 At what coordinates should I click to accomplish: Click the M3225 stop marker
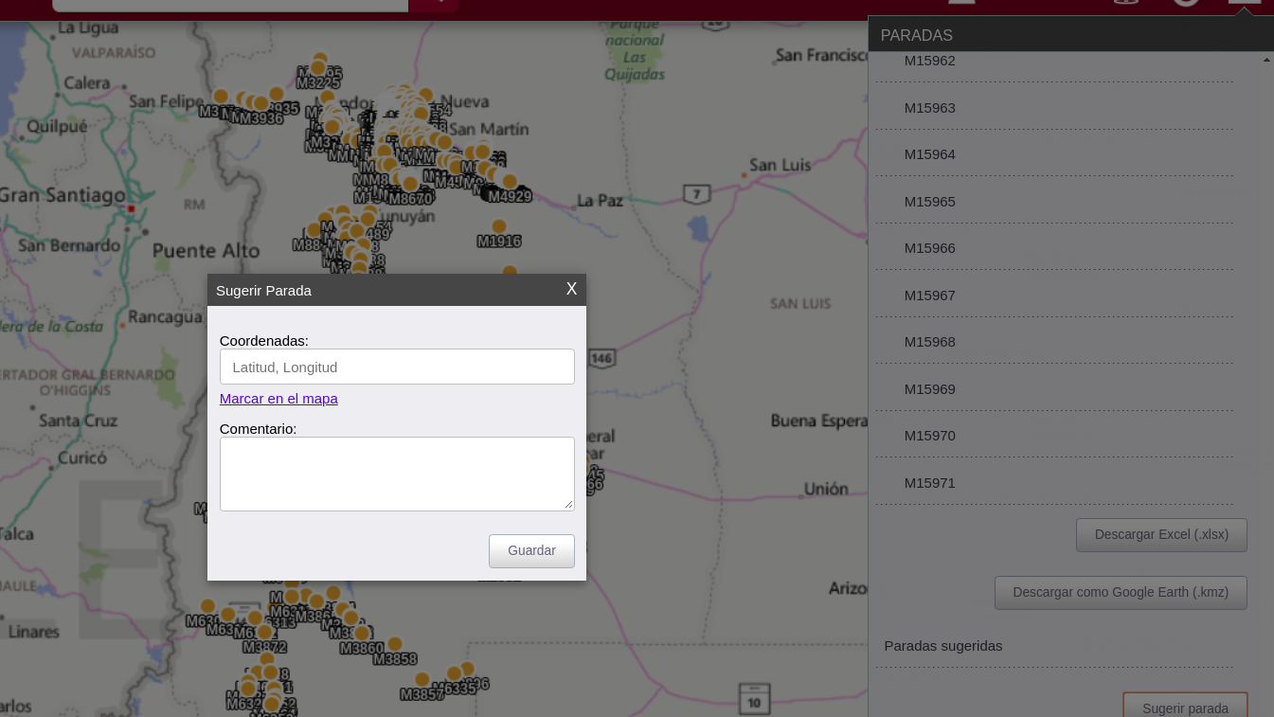pyautogui.click(x=318, y=68)
